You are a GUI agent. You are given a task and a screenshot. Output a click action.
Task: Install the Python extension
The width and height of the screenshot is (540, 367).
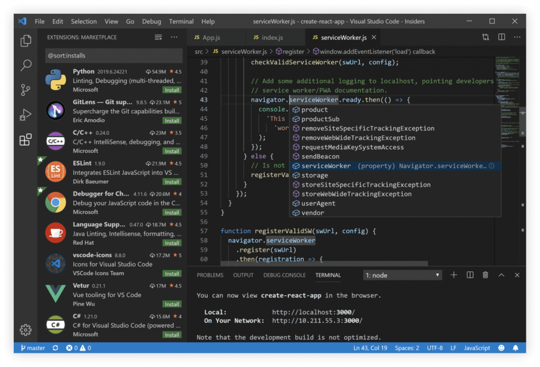pyautogui.click(x=171, y=90)
